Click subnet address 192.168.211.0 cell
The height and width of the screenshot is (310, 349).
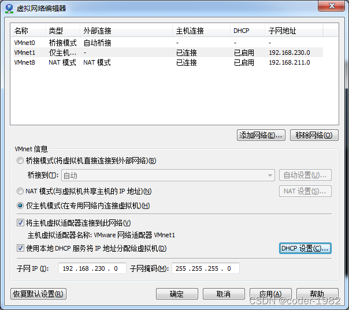[289, 62]
